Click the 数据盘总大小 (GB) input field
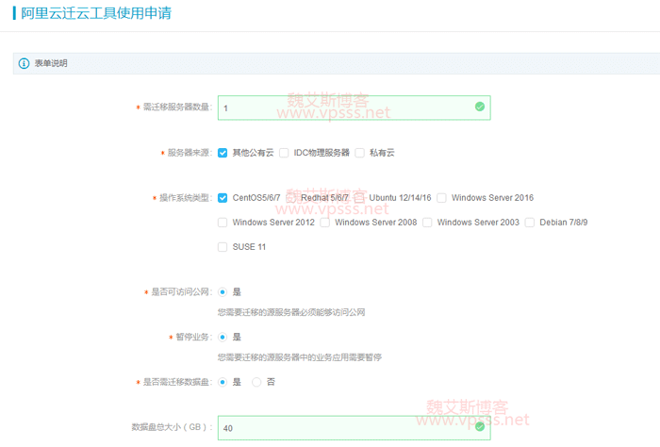The height and width of the screenshot is (447, 660). click(344, 428)
